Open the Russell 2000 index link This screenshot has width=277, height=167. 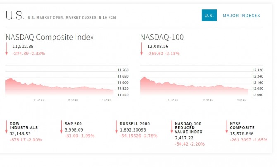(135, 124)
